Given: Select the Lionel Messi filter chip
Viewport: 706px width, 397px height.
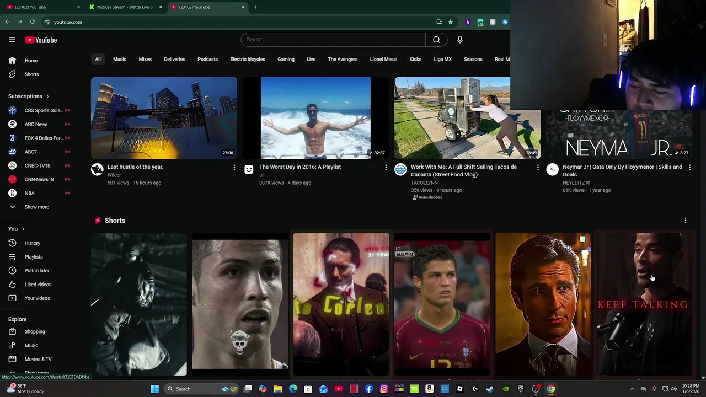Looking at the screenshot, I should pyautogui.click(x=383, y=59).
